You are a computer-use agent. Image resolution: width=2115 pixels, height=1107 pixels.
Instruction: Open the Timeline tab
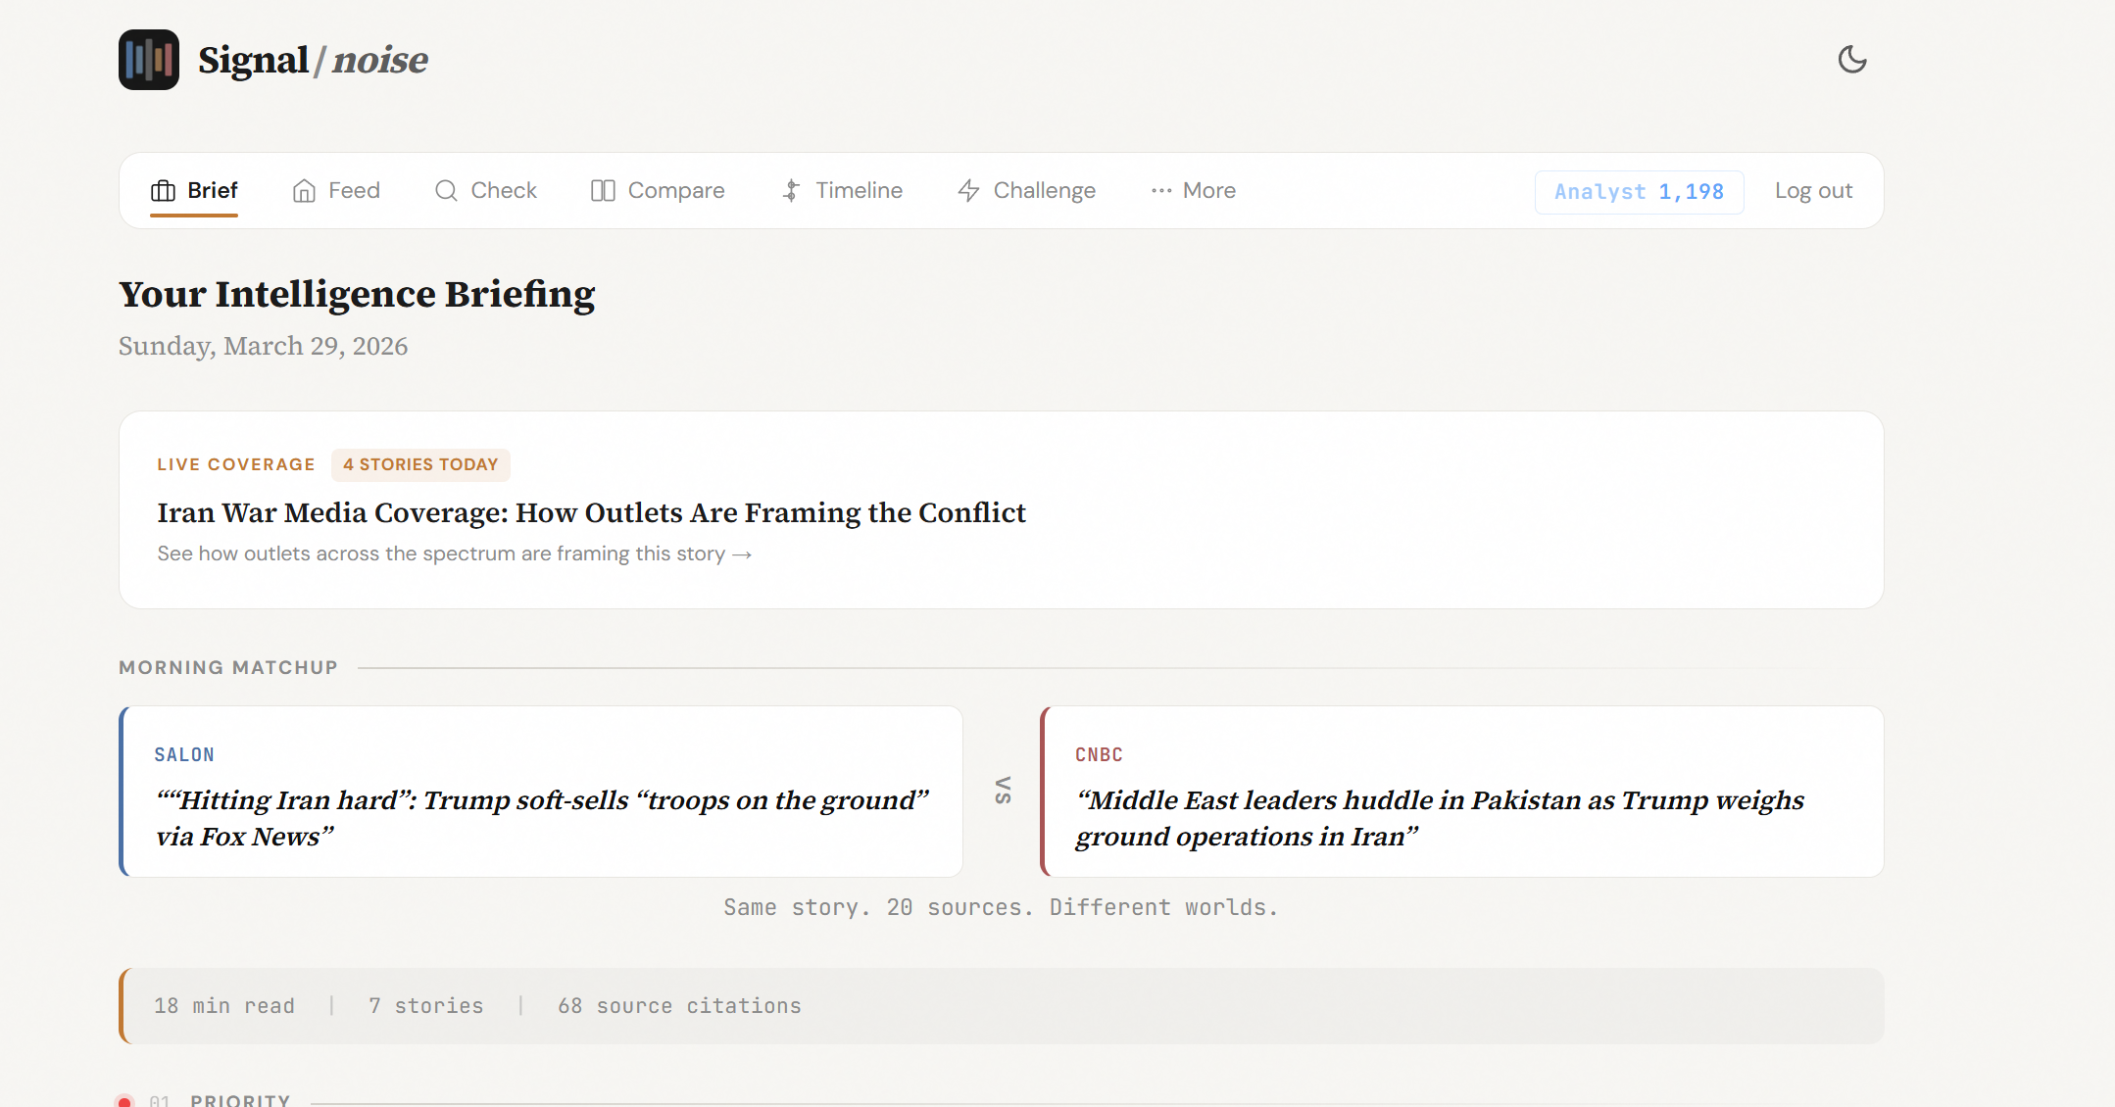pos(859,191)
